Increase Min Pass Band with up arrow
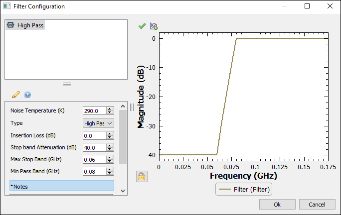 tap(110, 170)
